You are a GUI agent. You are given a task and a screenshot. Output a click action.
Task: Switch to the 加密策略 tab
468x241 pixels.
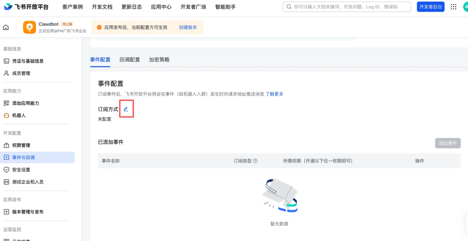[159, 60]
